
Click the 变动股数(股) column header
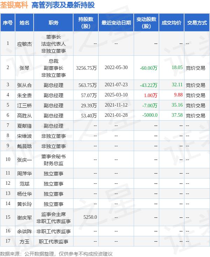pos(146,23)
